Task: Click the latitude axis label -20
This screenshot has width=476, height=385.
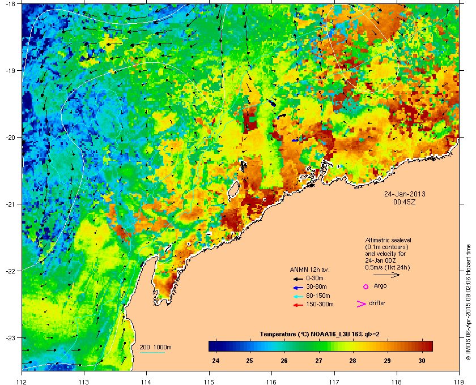Action: pyautogui.click(x=11, y=138)
